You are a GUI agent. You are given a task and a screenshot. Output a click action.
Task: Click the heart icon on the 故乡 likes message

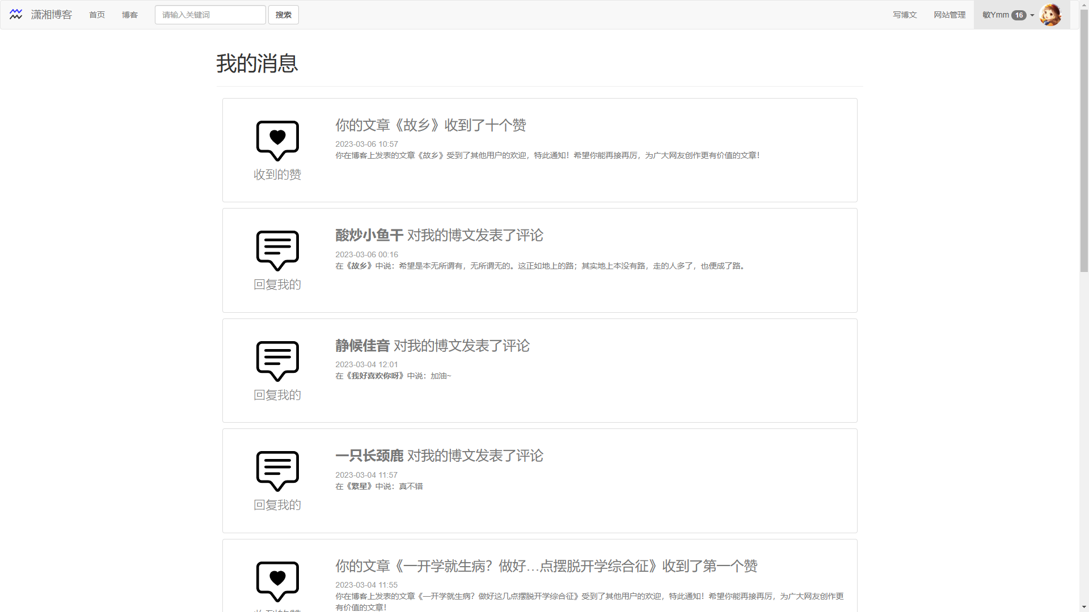[277, 140]
